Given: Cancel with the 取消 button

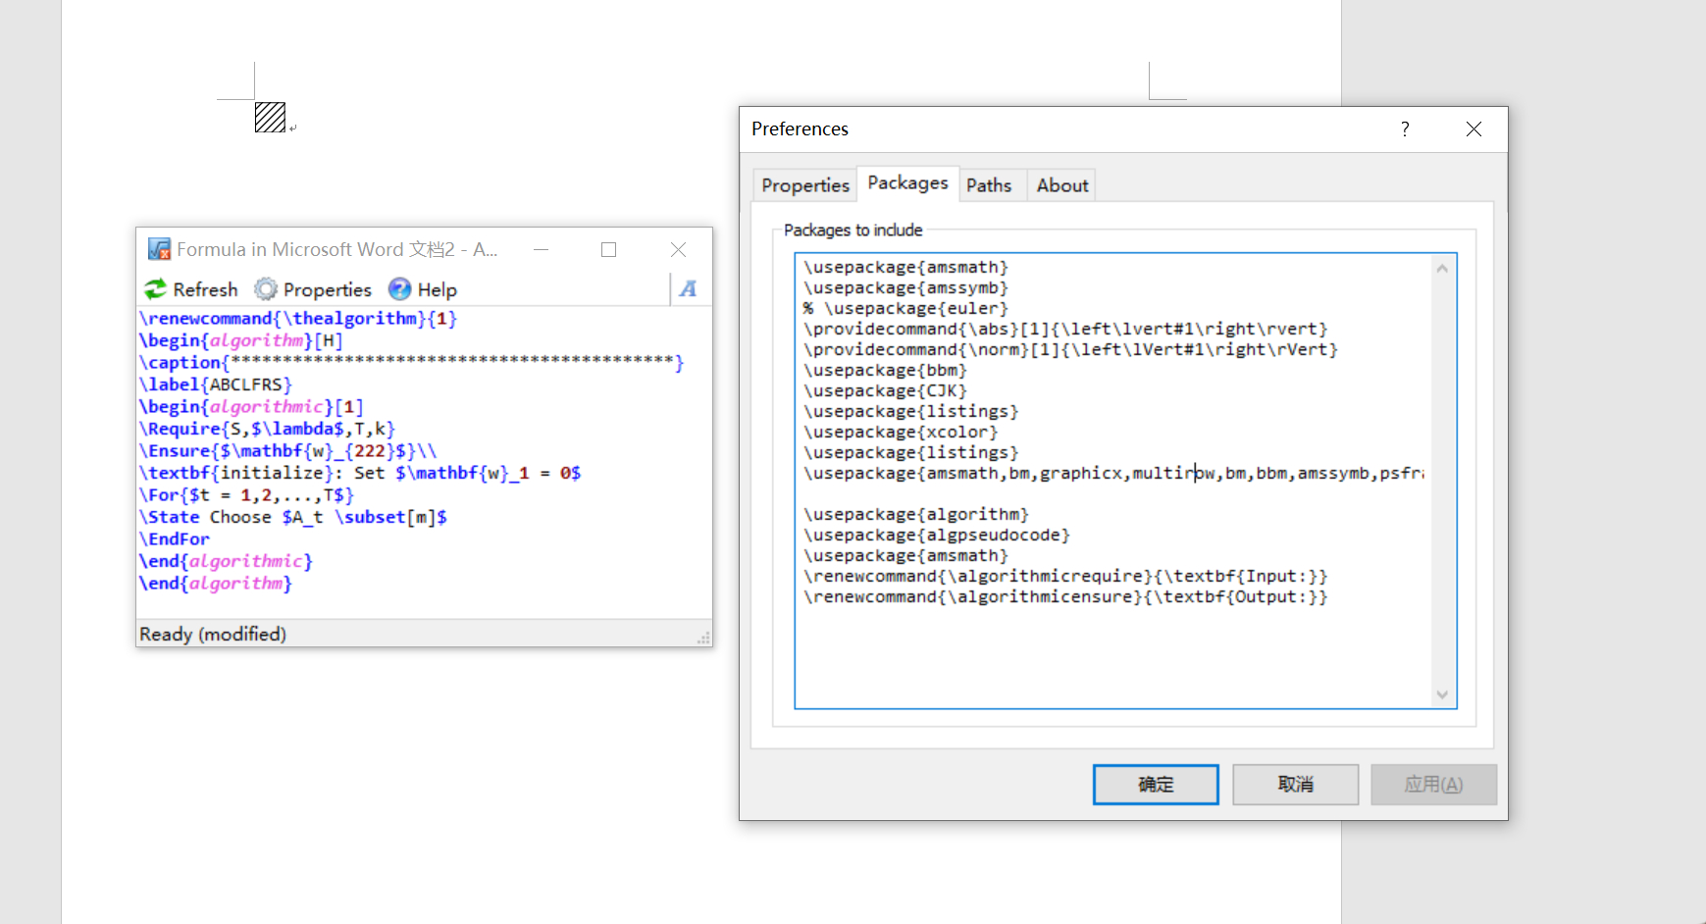Looking at the screenshot, I should pos(1295,785).
